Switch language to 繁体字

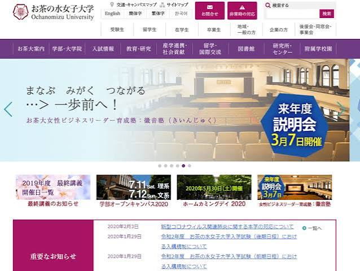(x=158, y=14)
